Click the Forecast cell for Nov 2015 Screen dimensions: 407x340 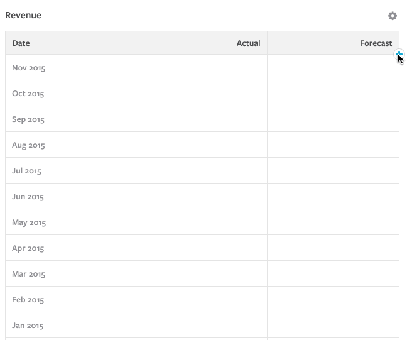pyautogui.click(x=333, y=68)
